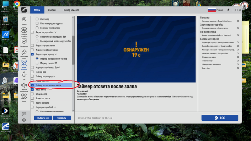Uncheck Индикаторы торпед checkbox
The image size is (251, 141).
click(x=32, y=54)
